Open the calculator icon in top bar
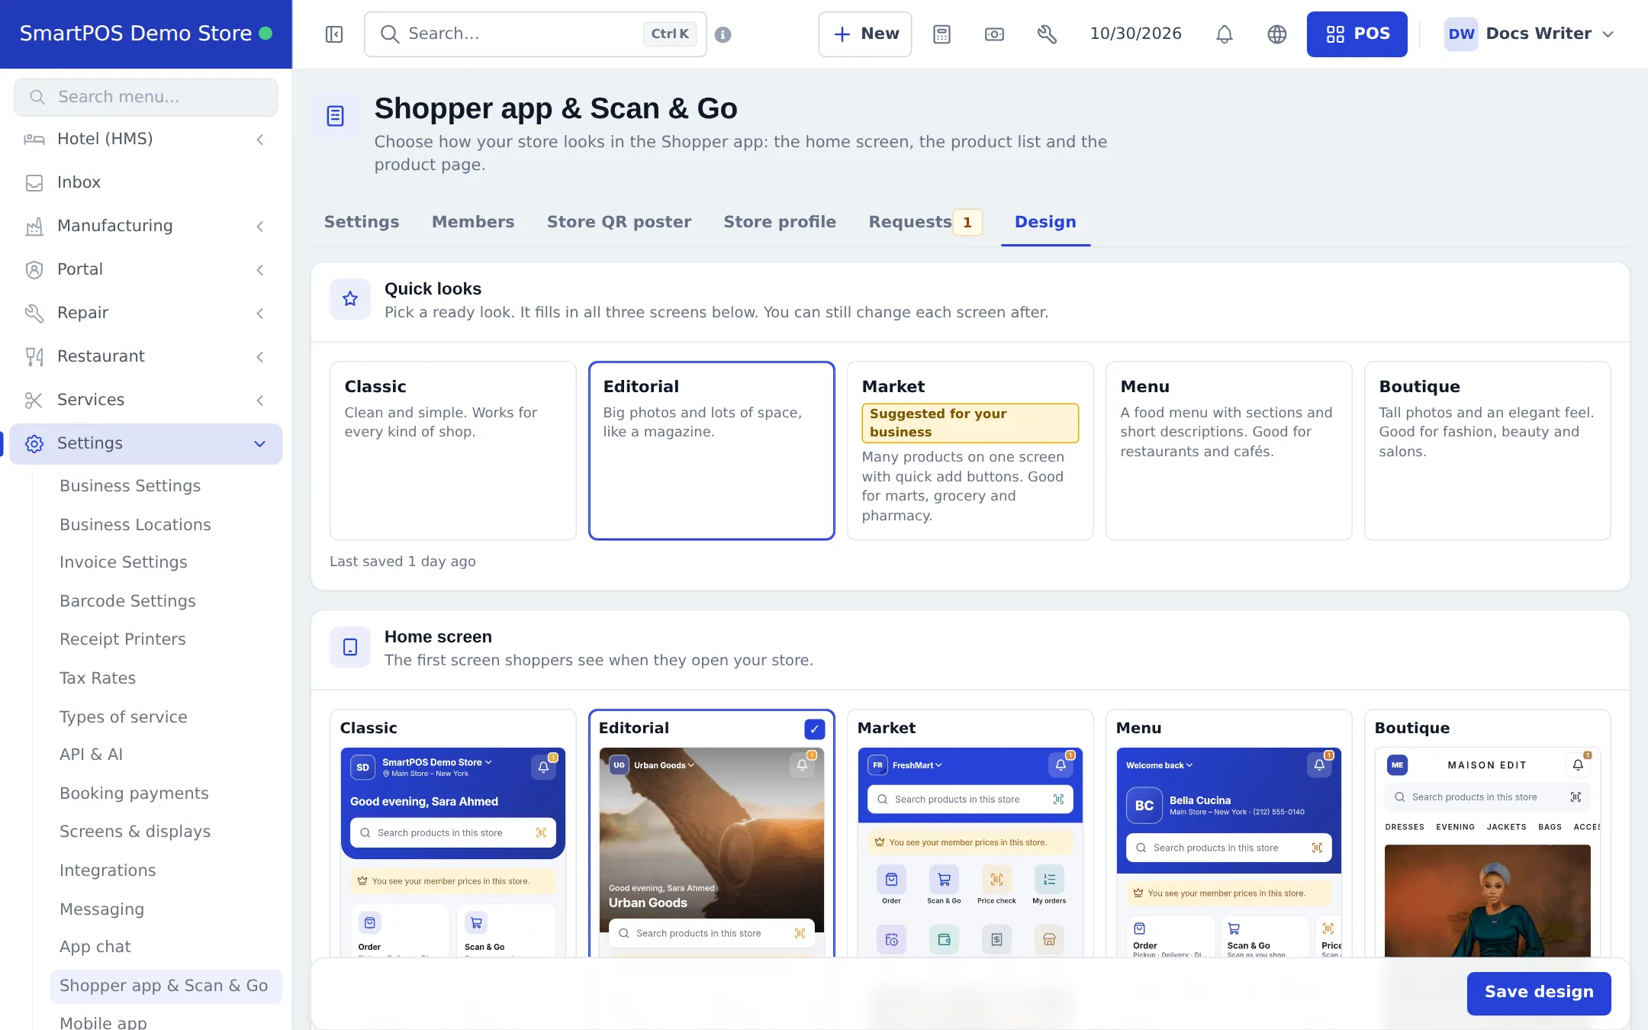Screen dimensions: 1648x1030 pyautogui.click(x=941, y=34)
